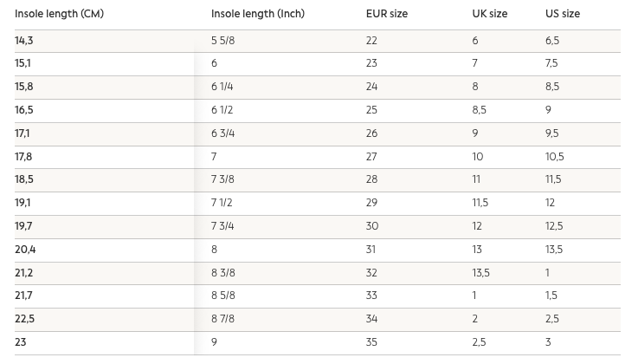Click the 6 1/4 inch insole cell
Screen dimensions: 638x364
coord(222,87)
